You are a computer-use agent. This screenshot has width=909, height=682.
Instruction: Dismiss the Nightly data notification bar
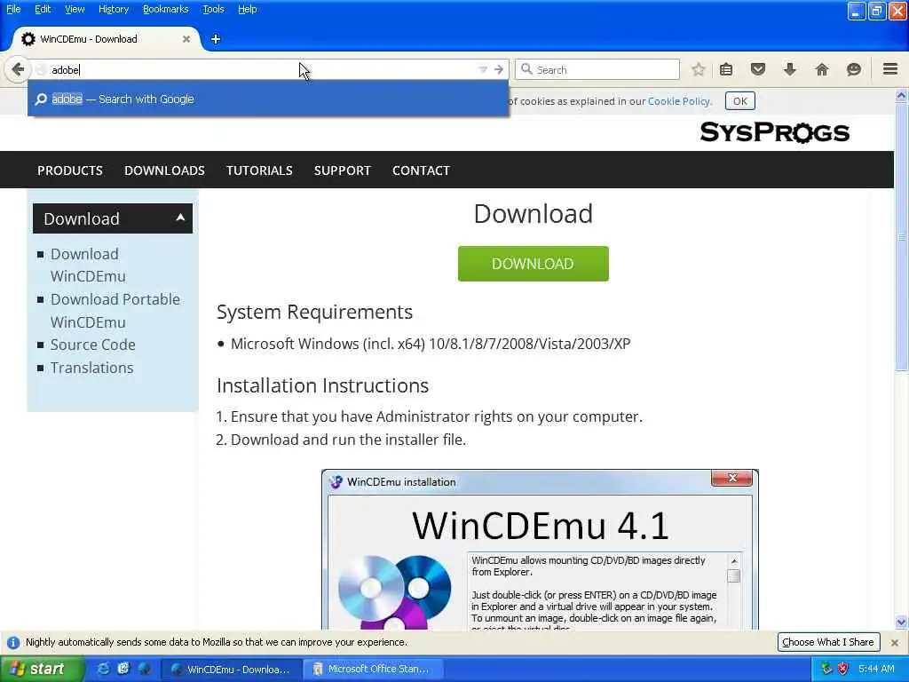895,643
